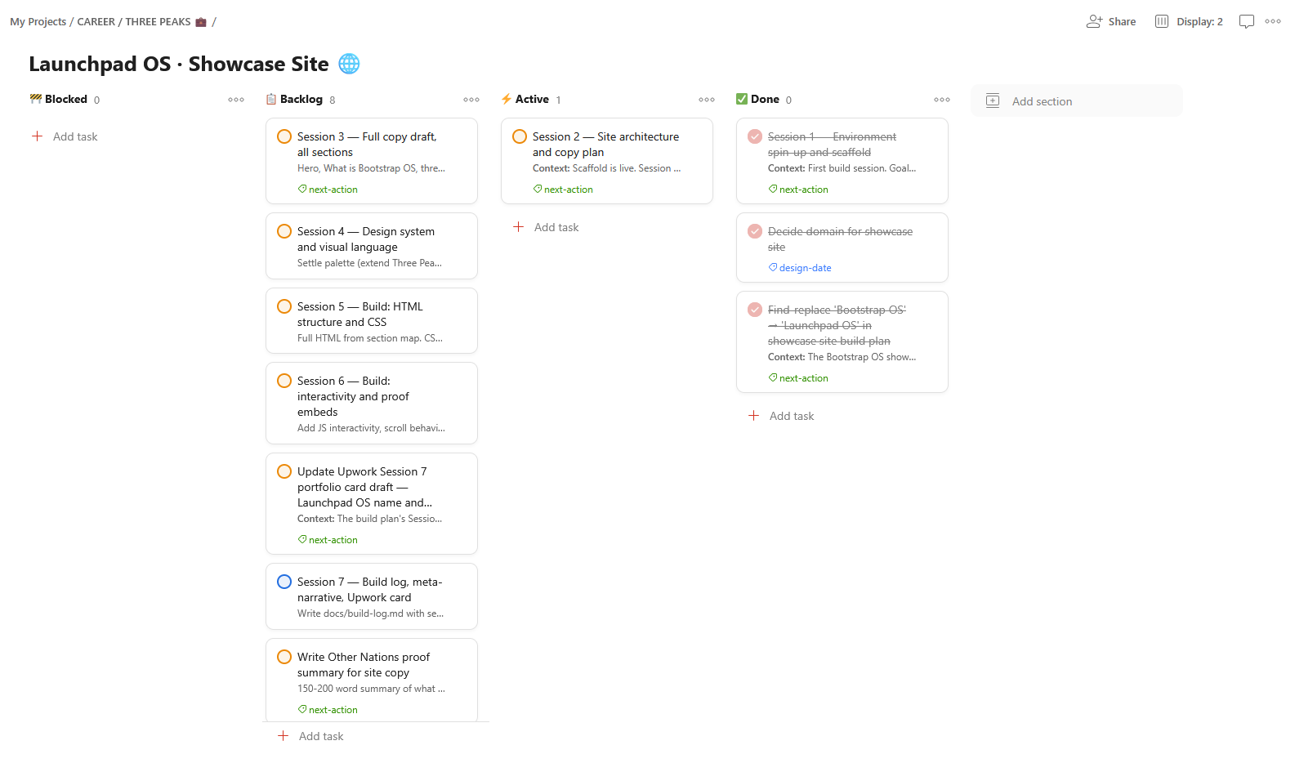This screenshot has height=763, width=1295.
Task: Click the Blocked barrier emoji icon
Action: [36, 99]
